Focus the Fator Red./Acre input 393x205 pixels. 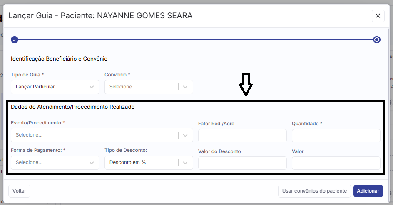[242, 136]
